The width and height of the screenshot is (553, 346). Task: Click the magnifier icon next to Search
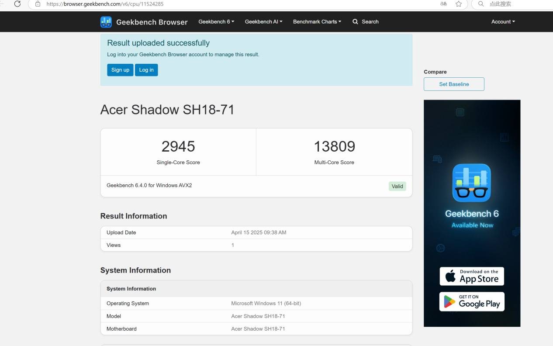click(355, 22)
